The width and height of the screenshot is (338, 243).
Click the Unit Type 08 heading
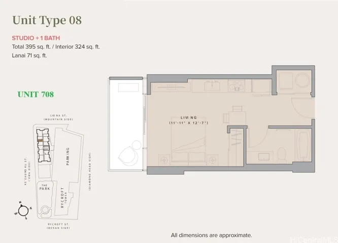click(47, 20)
